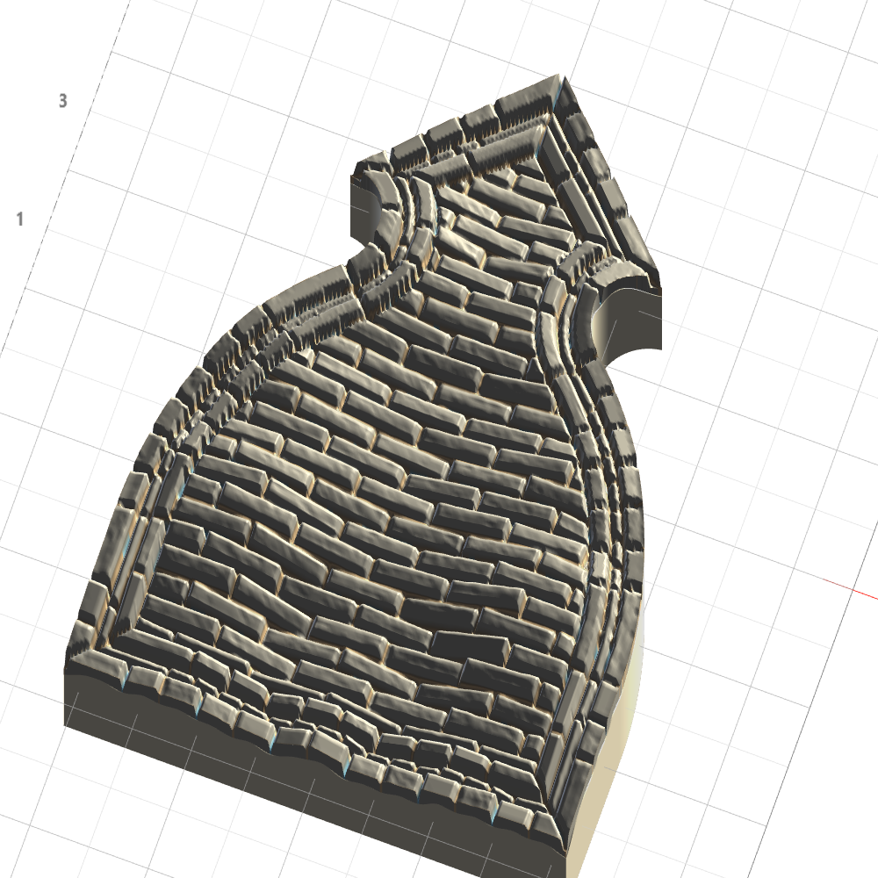878x878 pixels.
Task: Click the grid label "3"
Action: click(x=62, y=101)
